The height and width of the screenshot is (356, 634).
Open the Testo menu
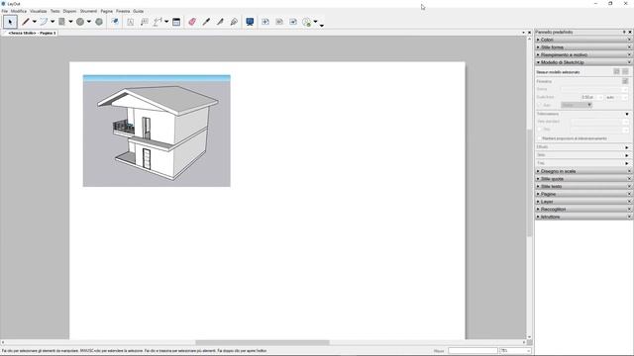pos(55,11)
